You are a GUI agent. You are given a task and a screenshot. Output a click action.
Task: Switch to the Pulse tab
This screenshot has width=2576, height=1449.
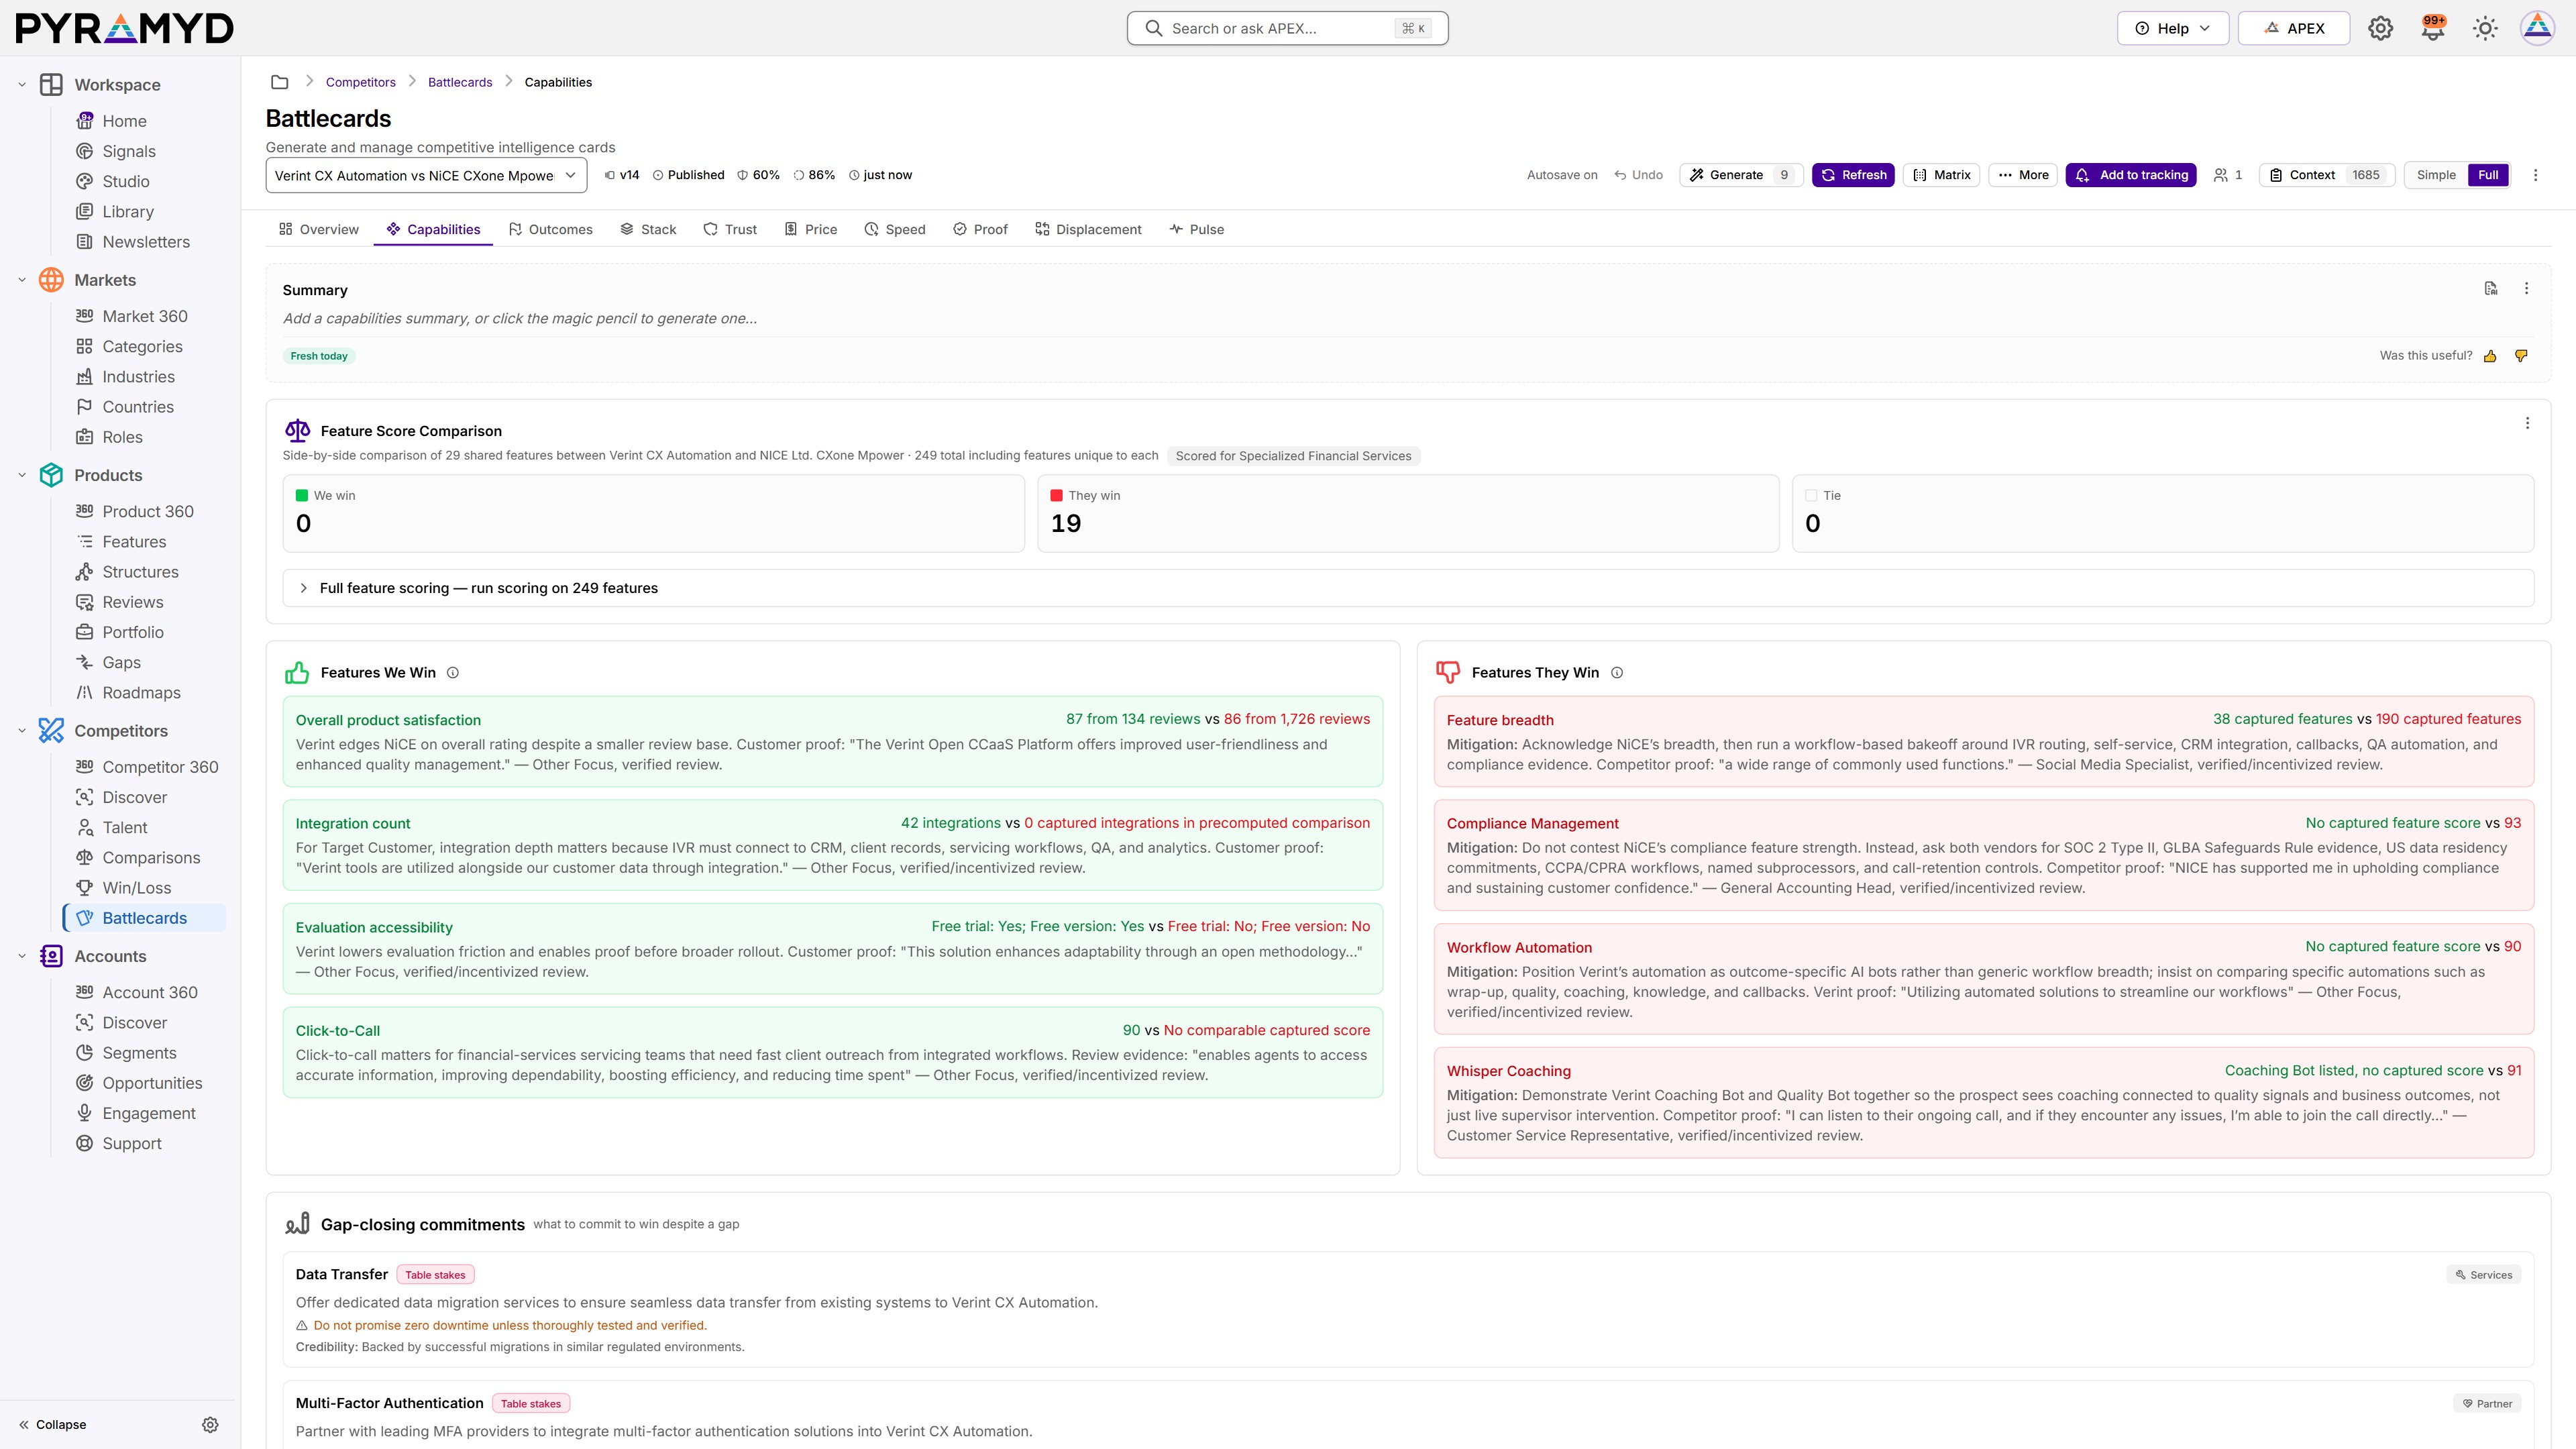[x=1196, y=229]
